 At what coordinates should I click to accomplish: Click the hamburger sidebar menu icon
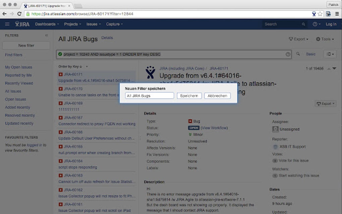(x=7, y=24)
